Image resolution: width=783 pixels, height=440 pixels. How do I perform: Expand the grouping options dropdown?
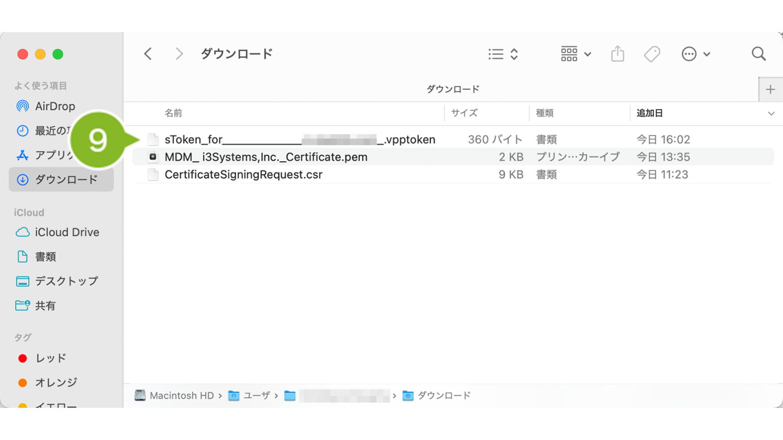[x=576, y=54]
